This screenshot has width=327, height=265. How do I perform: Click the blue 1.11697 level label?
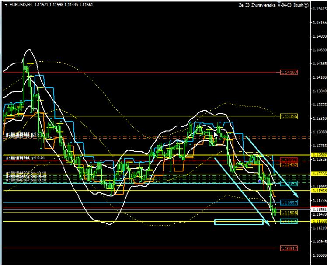click(289, 203)
